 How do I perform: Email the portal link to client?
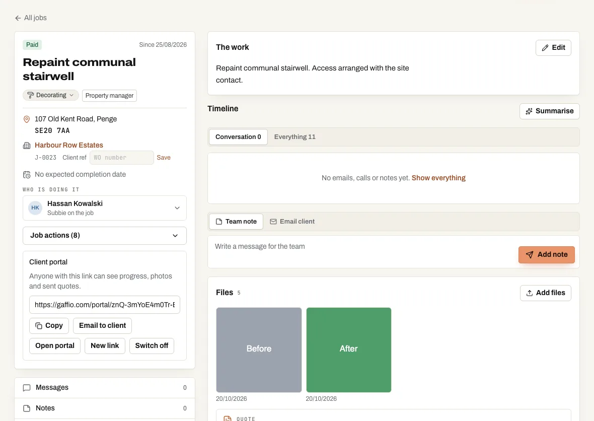point(102,325)
